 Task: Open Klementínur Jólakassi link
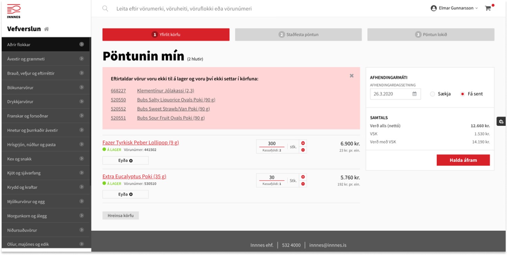pos(166,91)
